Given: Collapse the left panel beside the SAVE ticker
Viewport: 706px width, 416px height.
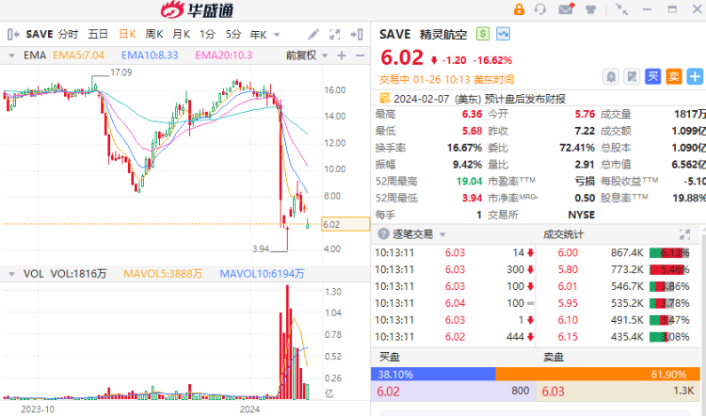Looking at the screenshot, I should pos(13,34).
